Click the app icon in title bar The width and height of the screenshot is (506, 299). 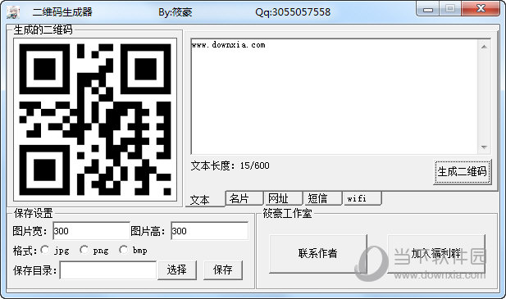13,12
